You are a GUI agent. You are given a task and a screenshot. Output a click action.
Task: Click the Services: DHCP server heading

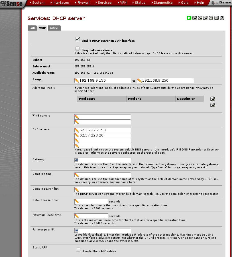coord(56,18)
